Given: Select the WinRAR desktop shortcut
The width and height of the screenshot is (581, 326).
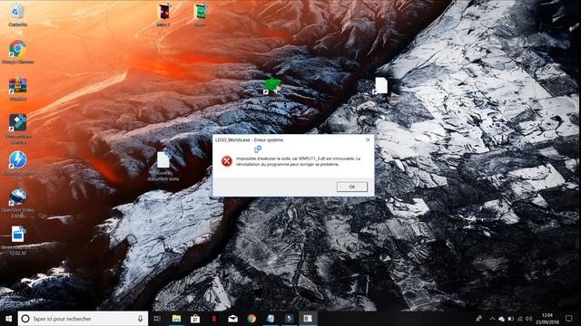Looking at the screenshot, I should (x=18, y=89).
